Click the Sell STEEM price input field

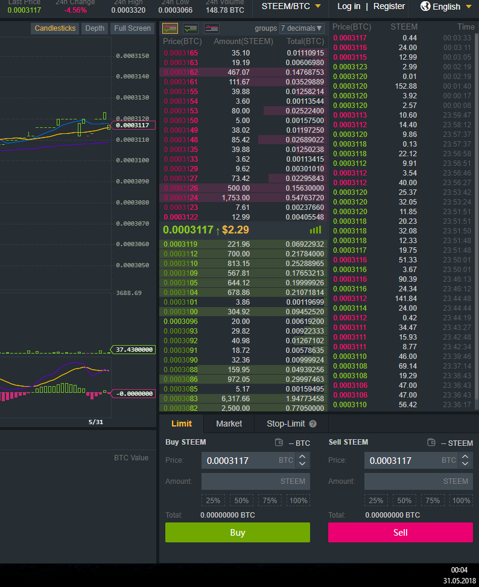pos(411,460)
